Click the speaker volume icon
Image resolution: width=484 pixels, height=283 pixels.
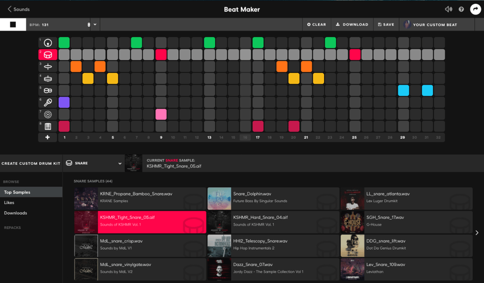coord(448,9)
